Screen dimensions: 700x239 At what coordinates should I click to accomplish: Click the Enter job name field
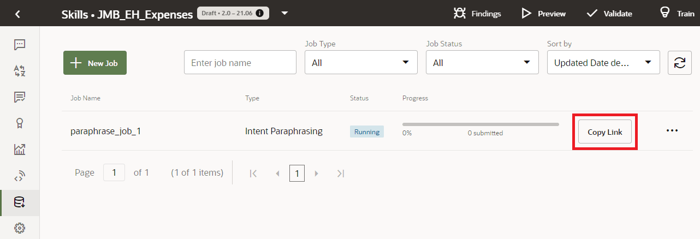click(240, 63)
